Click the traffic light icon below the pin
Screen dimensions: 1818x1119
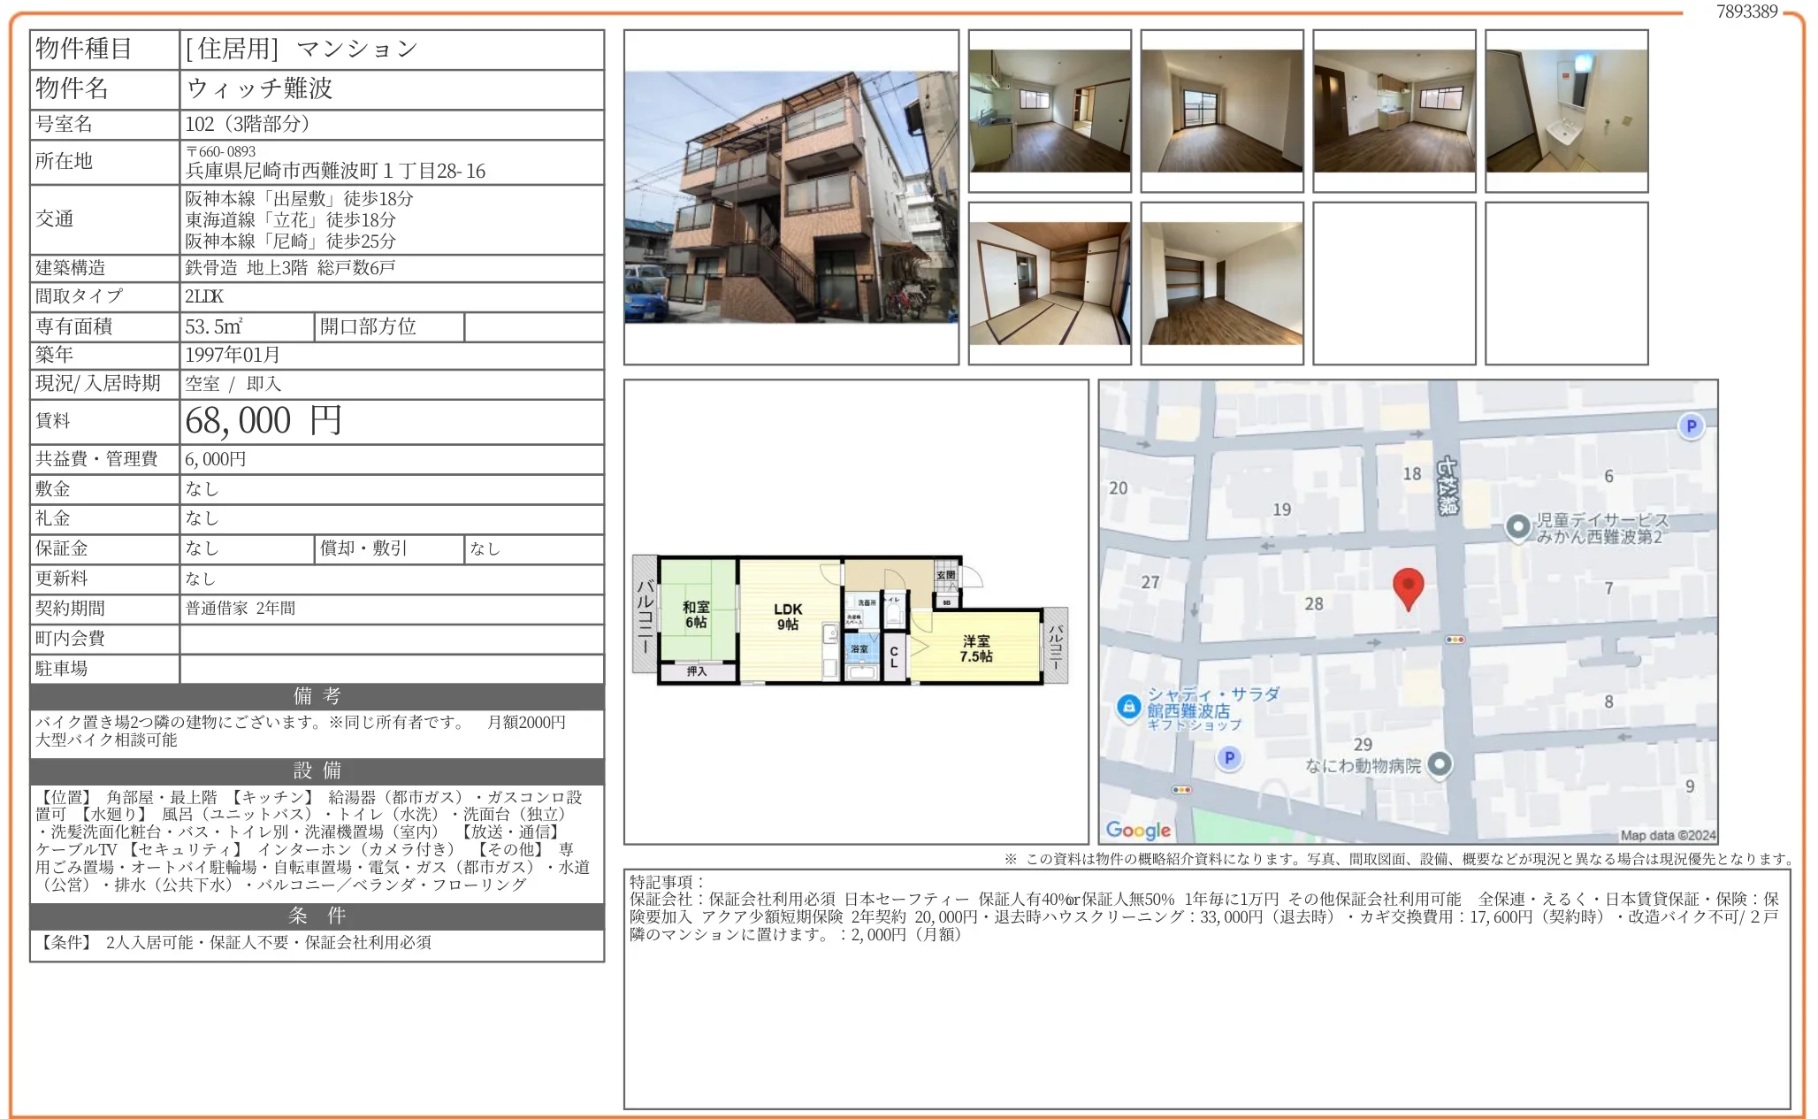pos(1455,639)
